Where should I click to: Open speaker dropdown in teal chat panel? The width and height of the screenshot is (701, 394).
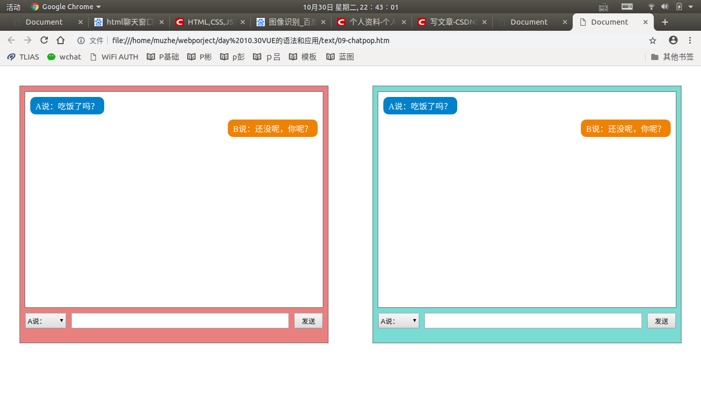[399, 321]
